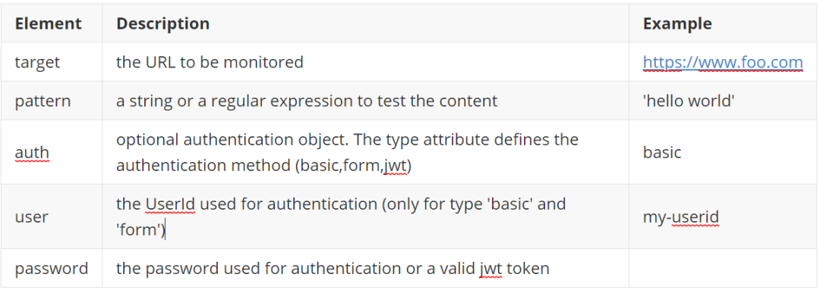Screen dimensions: 820x293
Task: Click the jwt token text in password row
Action: tap(514, 269)
